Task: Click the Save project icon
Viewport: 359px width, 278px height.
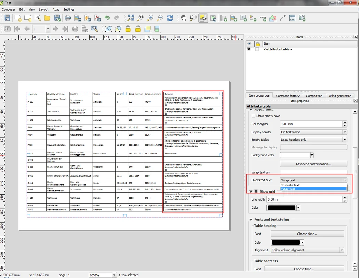Action: tap(7, 18)
